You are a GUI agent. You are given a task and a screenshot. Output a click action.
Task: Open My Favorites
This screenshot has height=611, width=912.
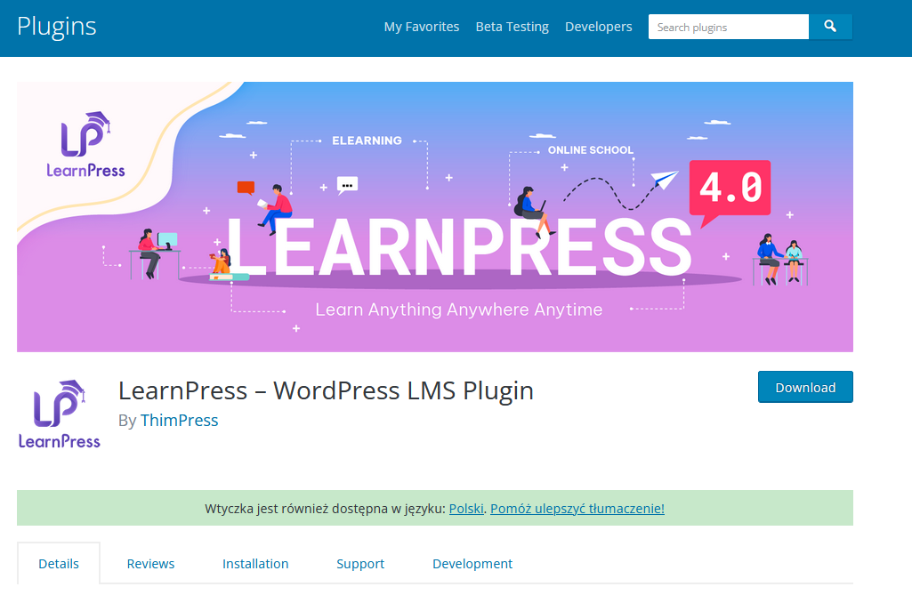click(x=421, y=26)
